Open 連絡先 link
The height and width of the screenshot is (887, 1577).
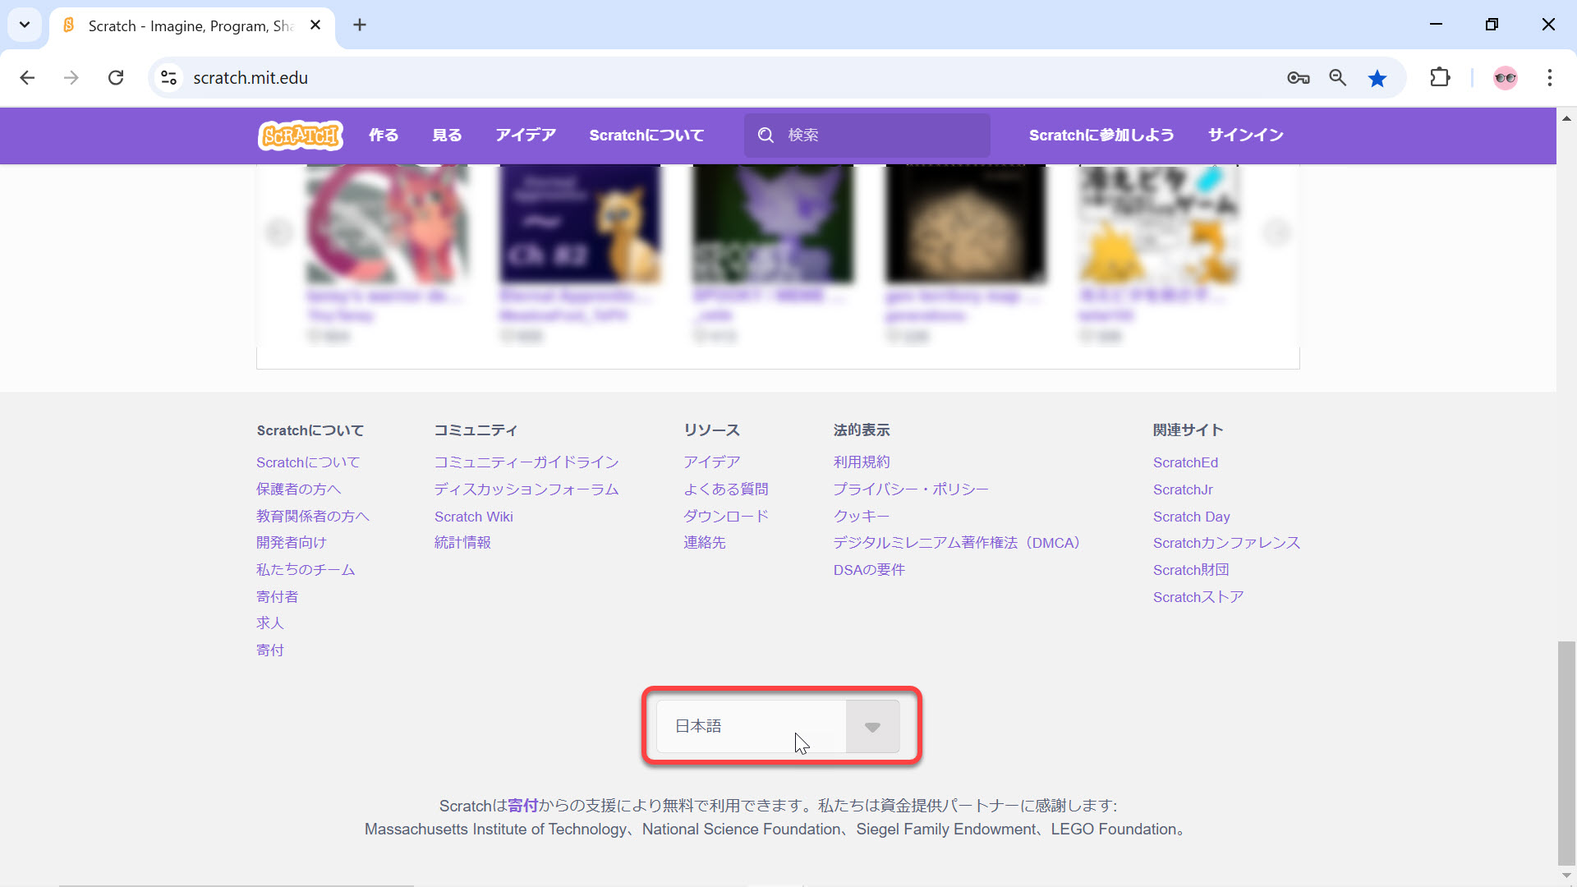[705, 543]
